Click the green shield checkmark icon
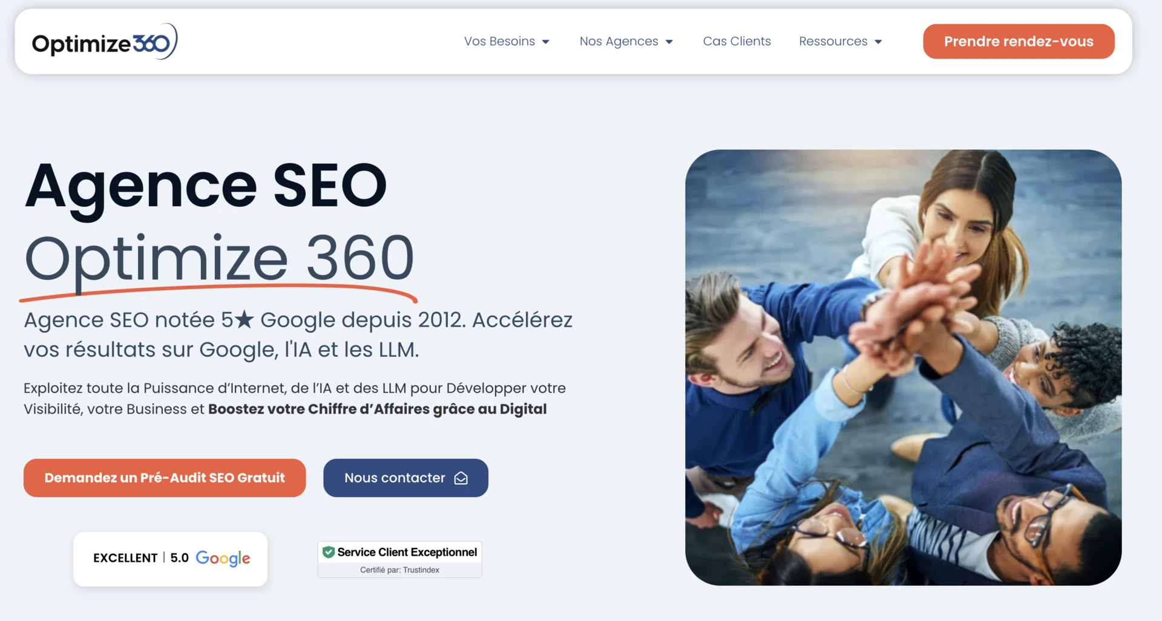The height and width of the screenshot is (621, 1162). (x=329, y=552)
